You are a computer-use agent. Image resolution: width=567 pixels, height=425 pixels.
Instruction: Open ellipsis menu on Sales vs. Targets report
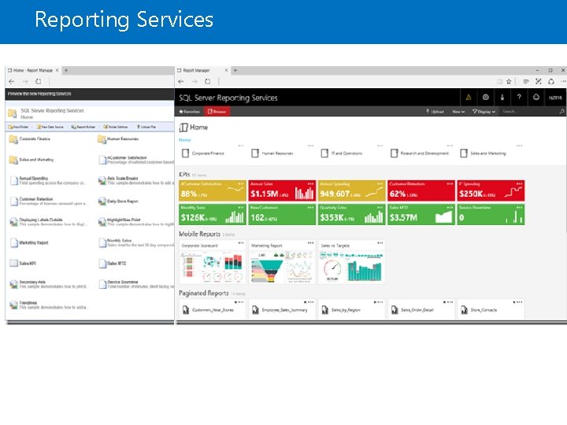[x=380, y=243]
